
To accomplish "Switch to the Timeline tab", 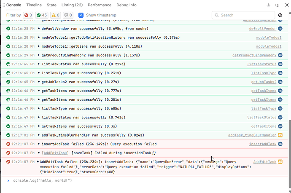I will pyautogui.click(x=34, y=5).
